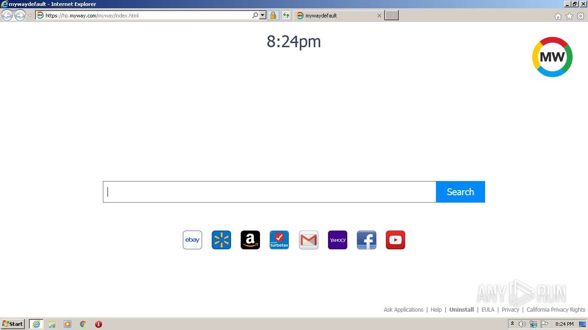Open a new blank tab
Viewport: 588px width, 330px height.
(x=391, y=16)
